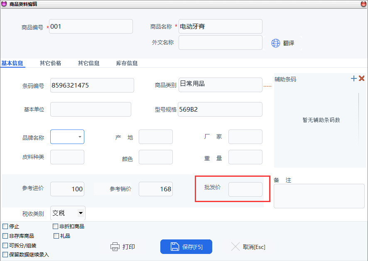Add auxiliary barcode with plus icon
This screenshot has height=261, width=368.
tap(354, 78)
